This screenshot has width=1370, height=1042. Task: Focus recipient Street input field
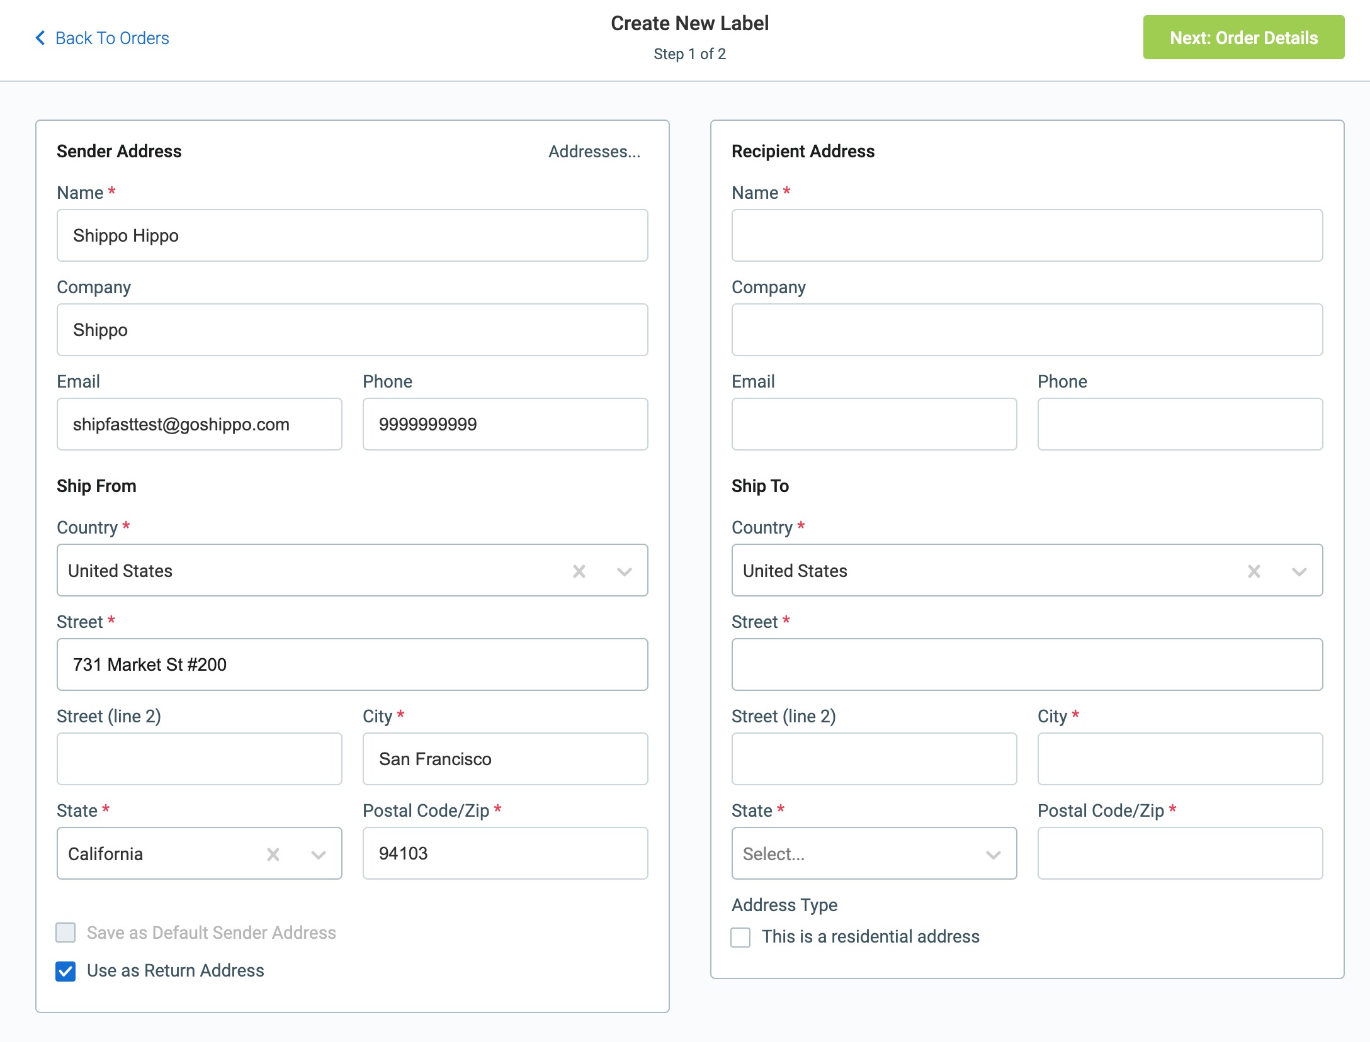point(1027,664)
